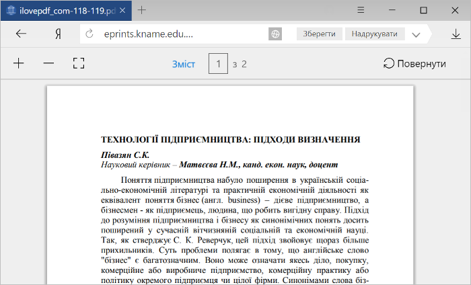The height and width of the screenshot is (285, 471).
Task: Click the globe icon in the address bar
Action: tap(275, 34)
